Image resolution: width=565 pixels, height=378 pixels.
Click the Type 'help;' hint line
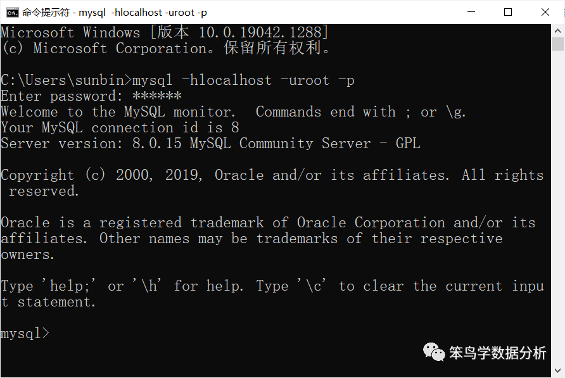coord(272,294)
